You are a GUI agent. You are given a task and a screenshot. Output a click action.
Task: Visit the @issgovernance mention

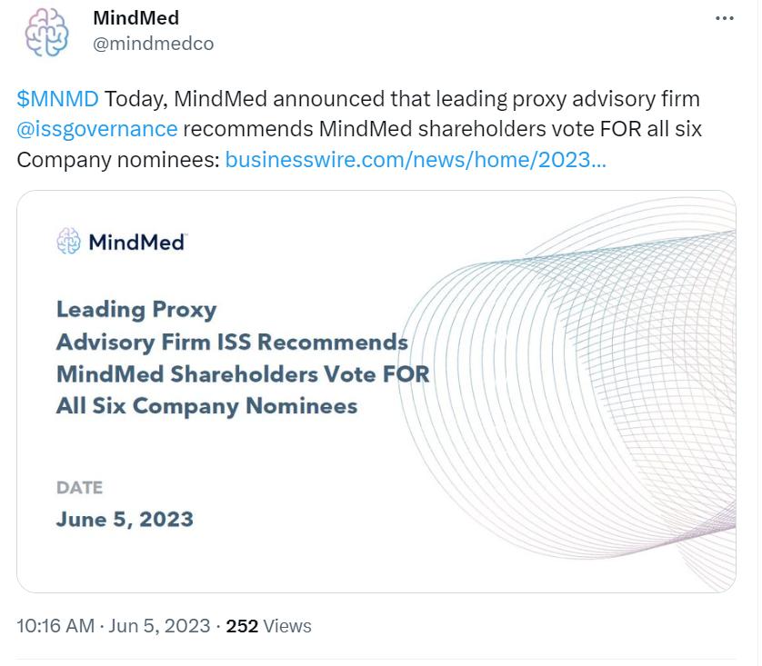[97, 129]
